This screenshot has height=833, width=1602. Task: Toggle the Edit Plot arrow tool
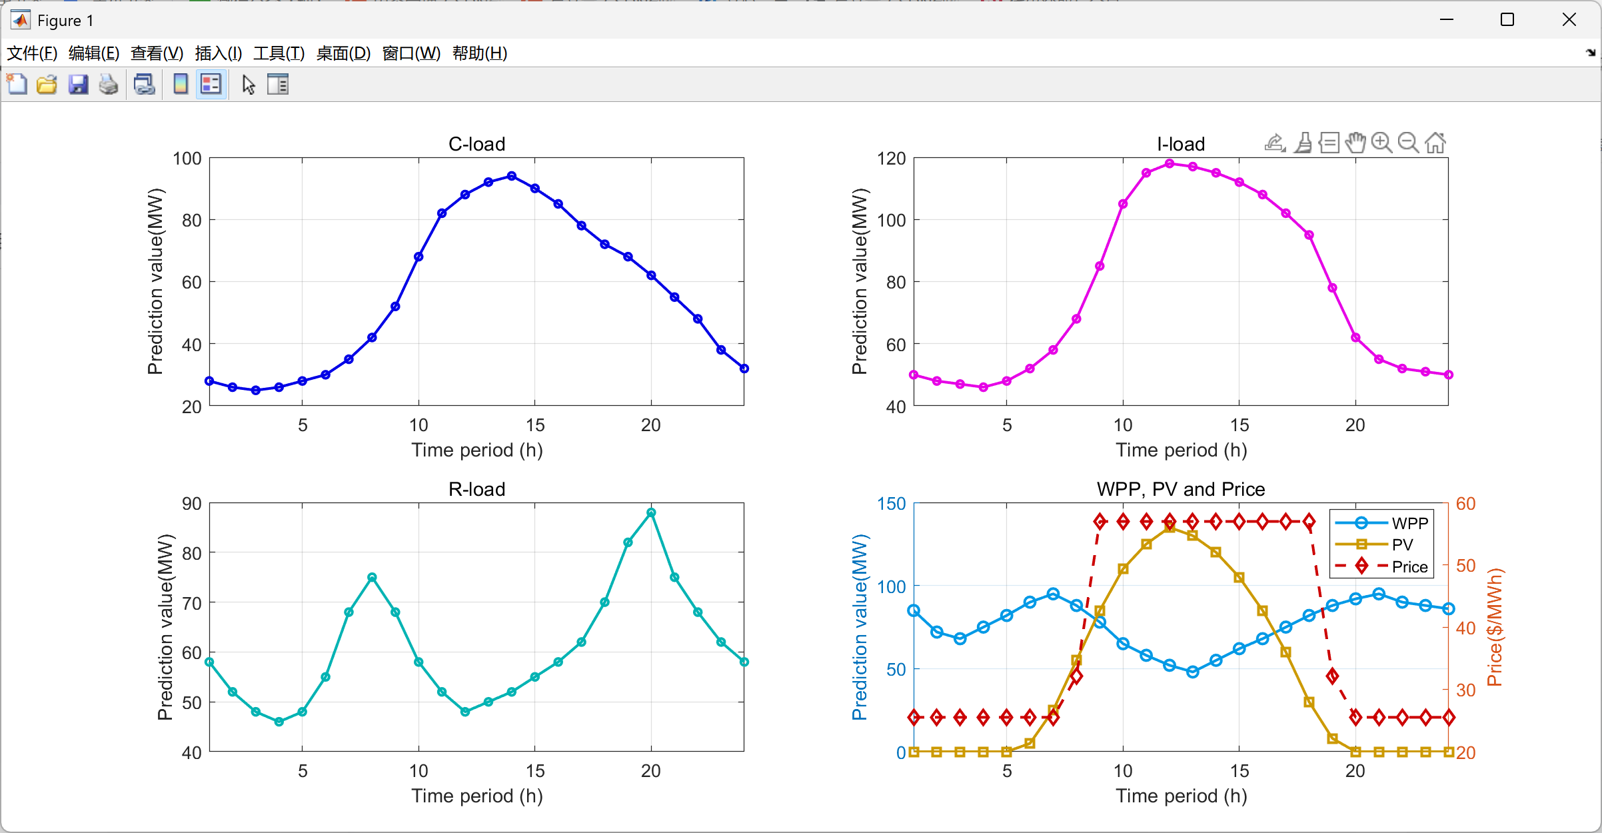pyautogui.click(x=249, y=85)
